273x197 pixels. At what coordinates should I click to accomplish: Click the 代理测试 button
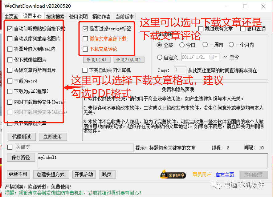click(x=22, y=137)
